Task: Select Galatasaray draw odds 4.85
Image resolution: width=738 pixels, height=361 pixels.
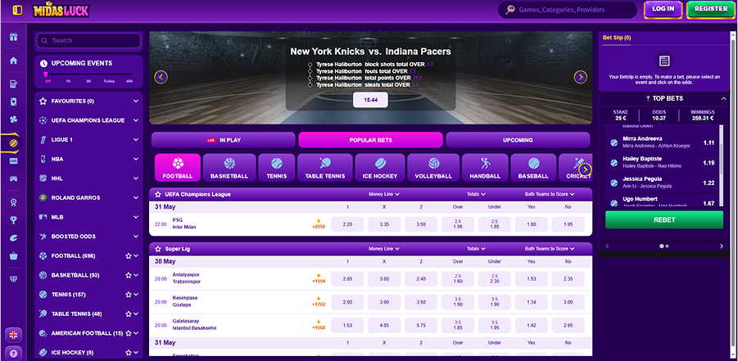Action: 384,325
